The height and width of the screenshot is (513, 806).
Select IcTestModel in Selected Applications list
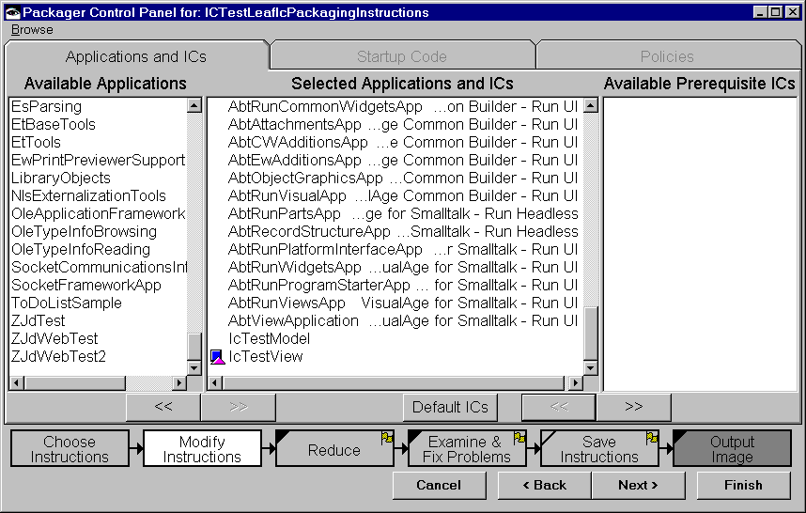pyautogui.click(x=269, y=338)
